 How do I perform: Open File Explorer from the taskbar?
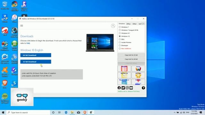click(x=72, y=112)
